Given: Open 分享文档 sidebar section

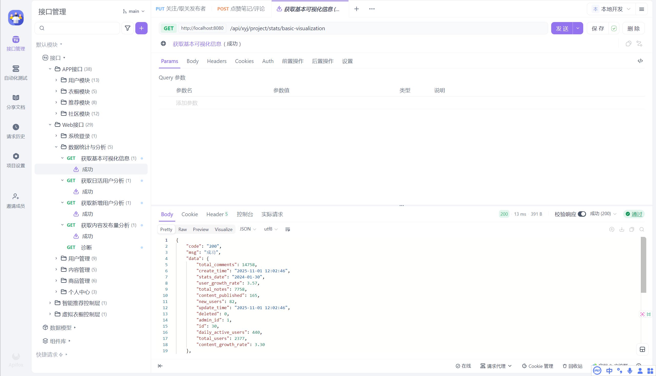Looking at the screenshot, I should click(16, 102).
